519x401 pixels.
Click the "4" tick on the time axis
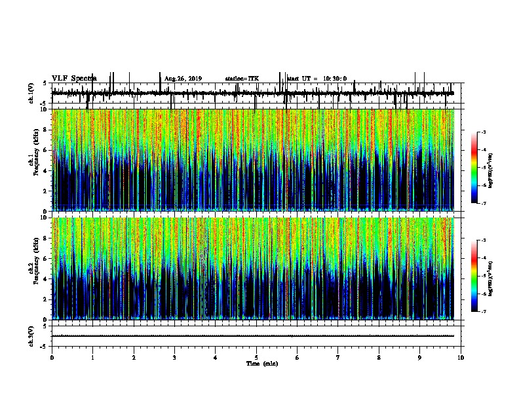coord(216,358)
